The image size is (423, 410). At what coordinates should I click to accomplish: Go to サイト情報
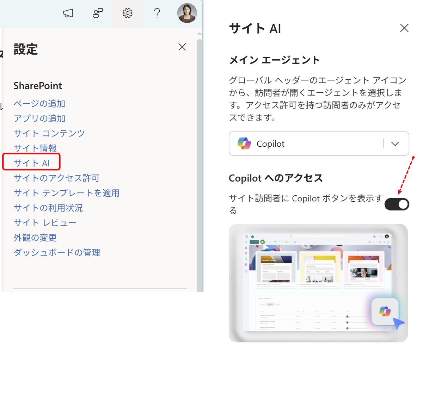[35, 148]
